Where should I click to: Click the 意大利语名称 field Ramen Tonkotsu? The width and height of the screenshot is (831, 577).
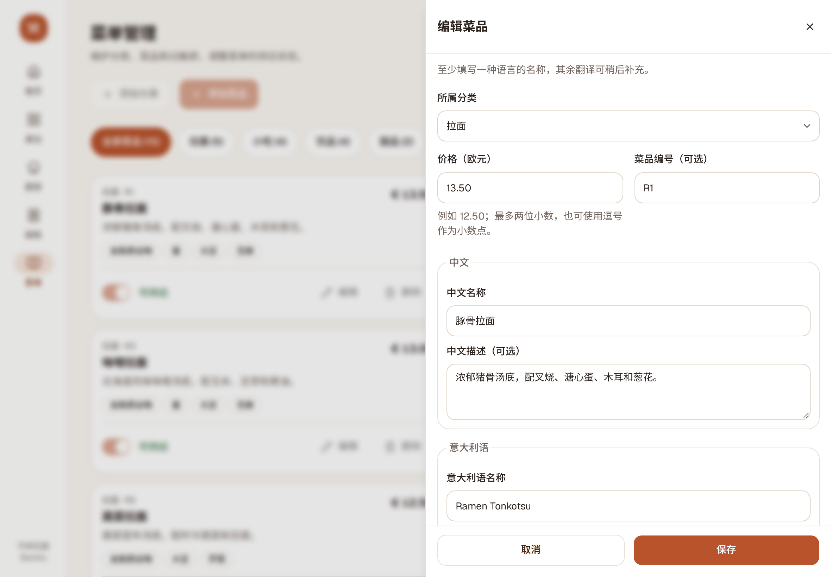pyautogui.click(x=628, y=506)
